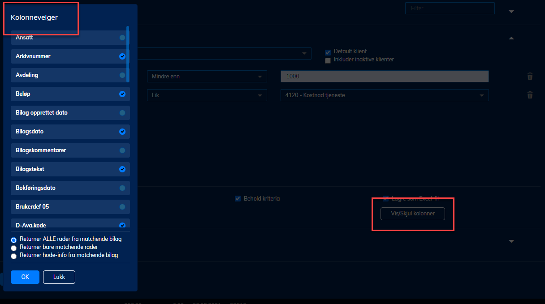The width and height of the screenshot is (545, 304).
Task: Enable the Avdeling column in column chooser
Action: click(x=122, y=75)
